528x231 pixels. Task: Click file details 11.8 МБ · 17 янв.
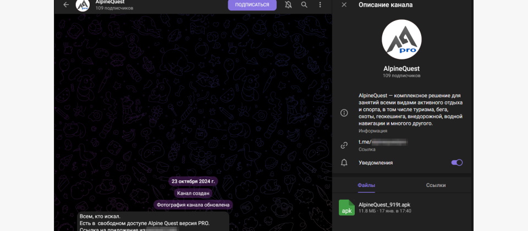(385, 211)
